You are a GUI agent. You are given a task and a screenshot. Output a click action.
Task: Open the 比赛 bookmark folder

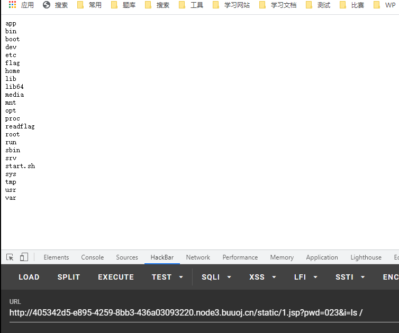pyautogui.click(x=351, y=5)
